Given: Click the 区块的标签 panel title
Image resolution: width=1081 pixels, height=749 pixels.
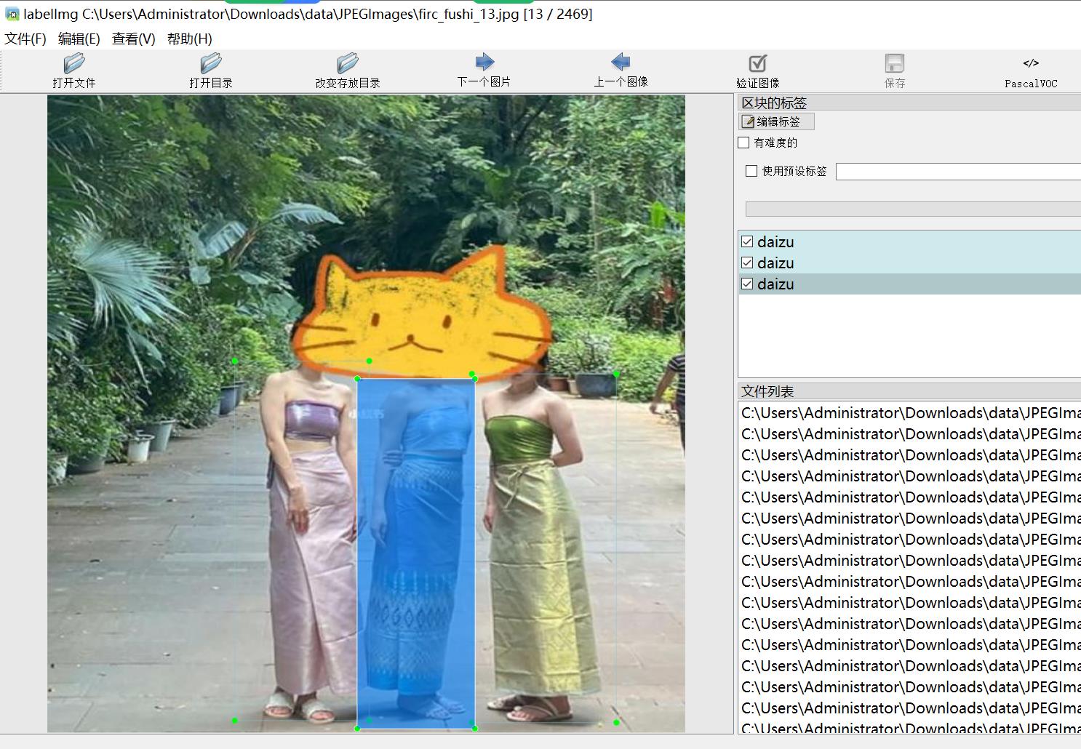Looking at the screenshot, I should (774, 103).
